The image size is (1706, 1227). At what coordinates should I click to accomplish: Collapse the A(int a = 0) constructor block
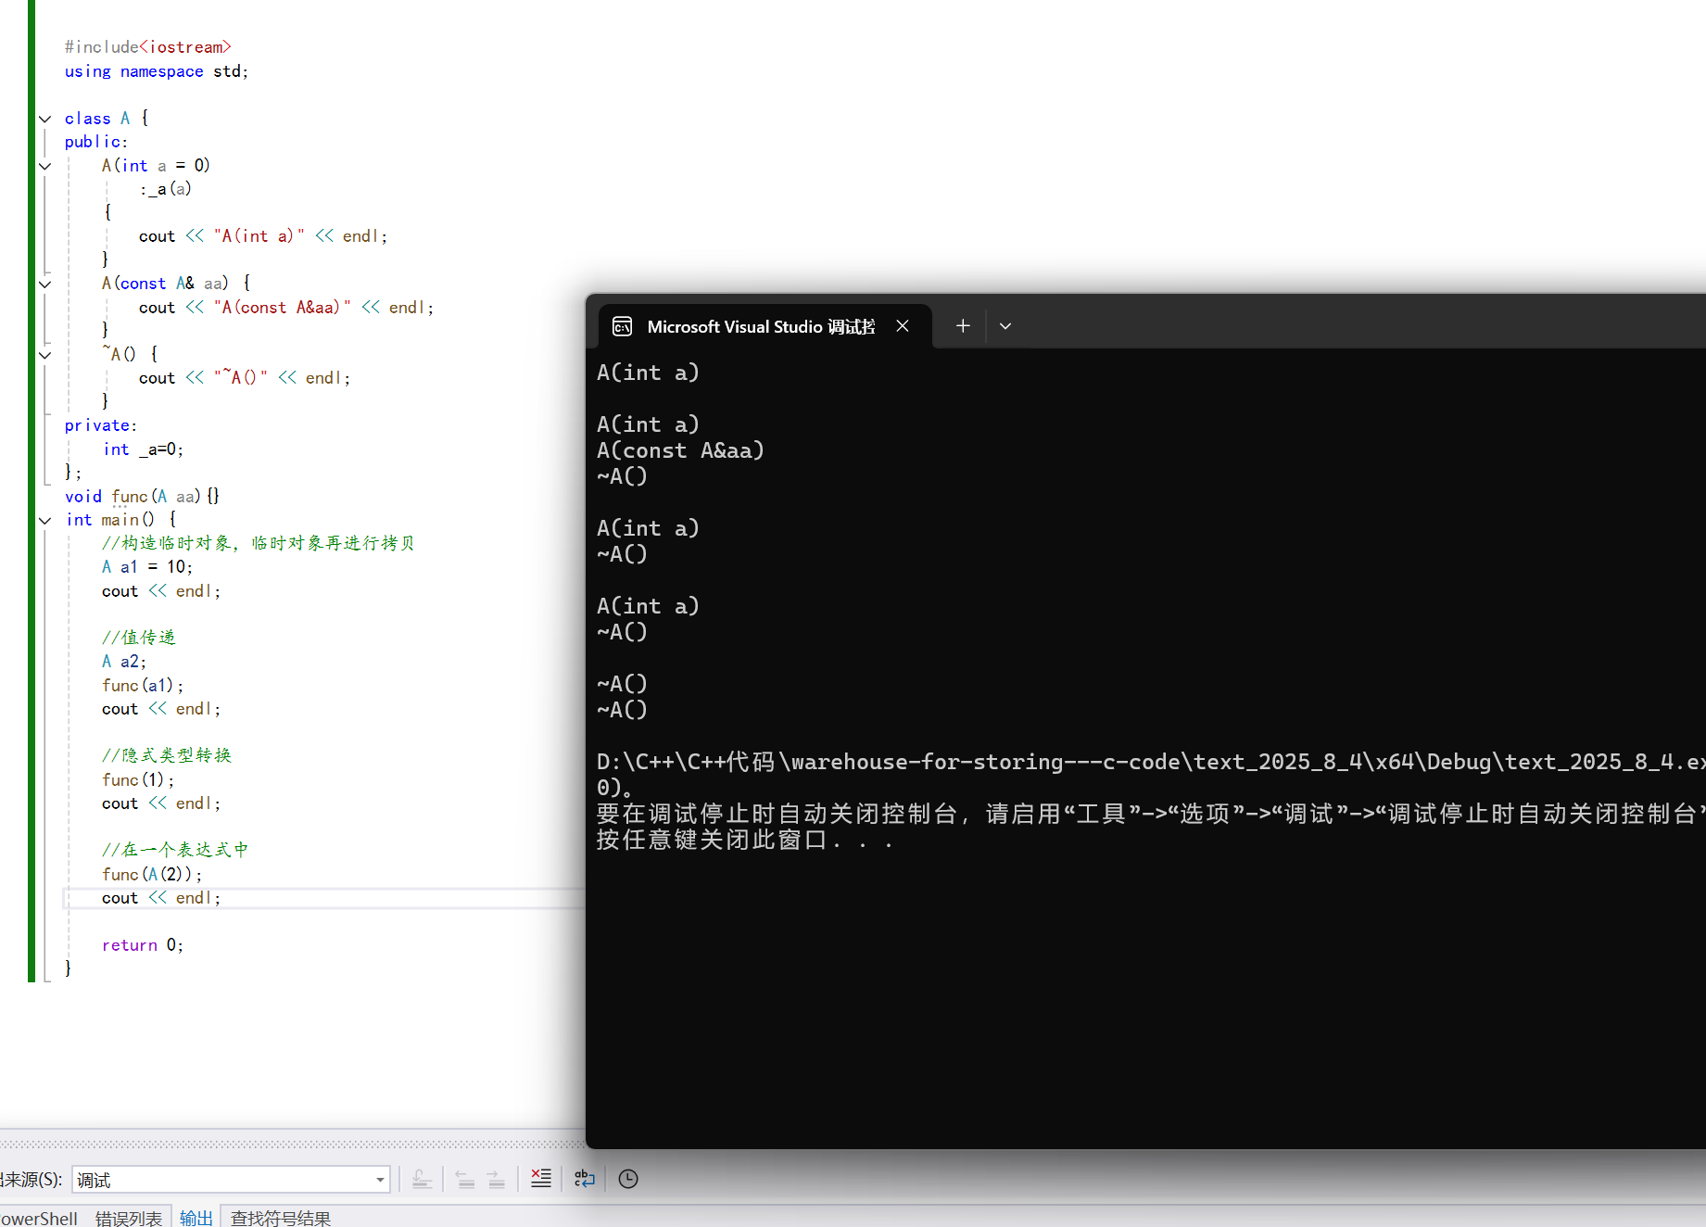click(44, 166)
